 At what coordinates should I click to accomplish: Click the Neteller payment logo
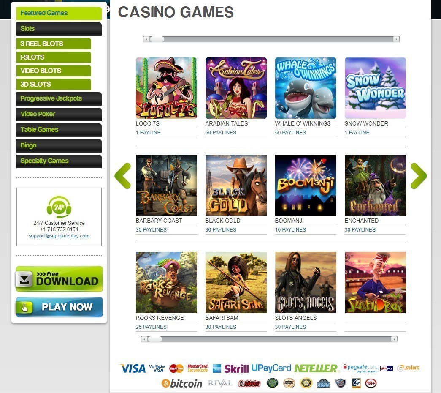pyautogui.click(x=316, y=368)
